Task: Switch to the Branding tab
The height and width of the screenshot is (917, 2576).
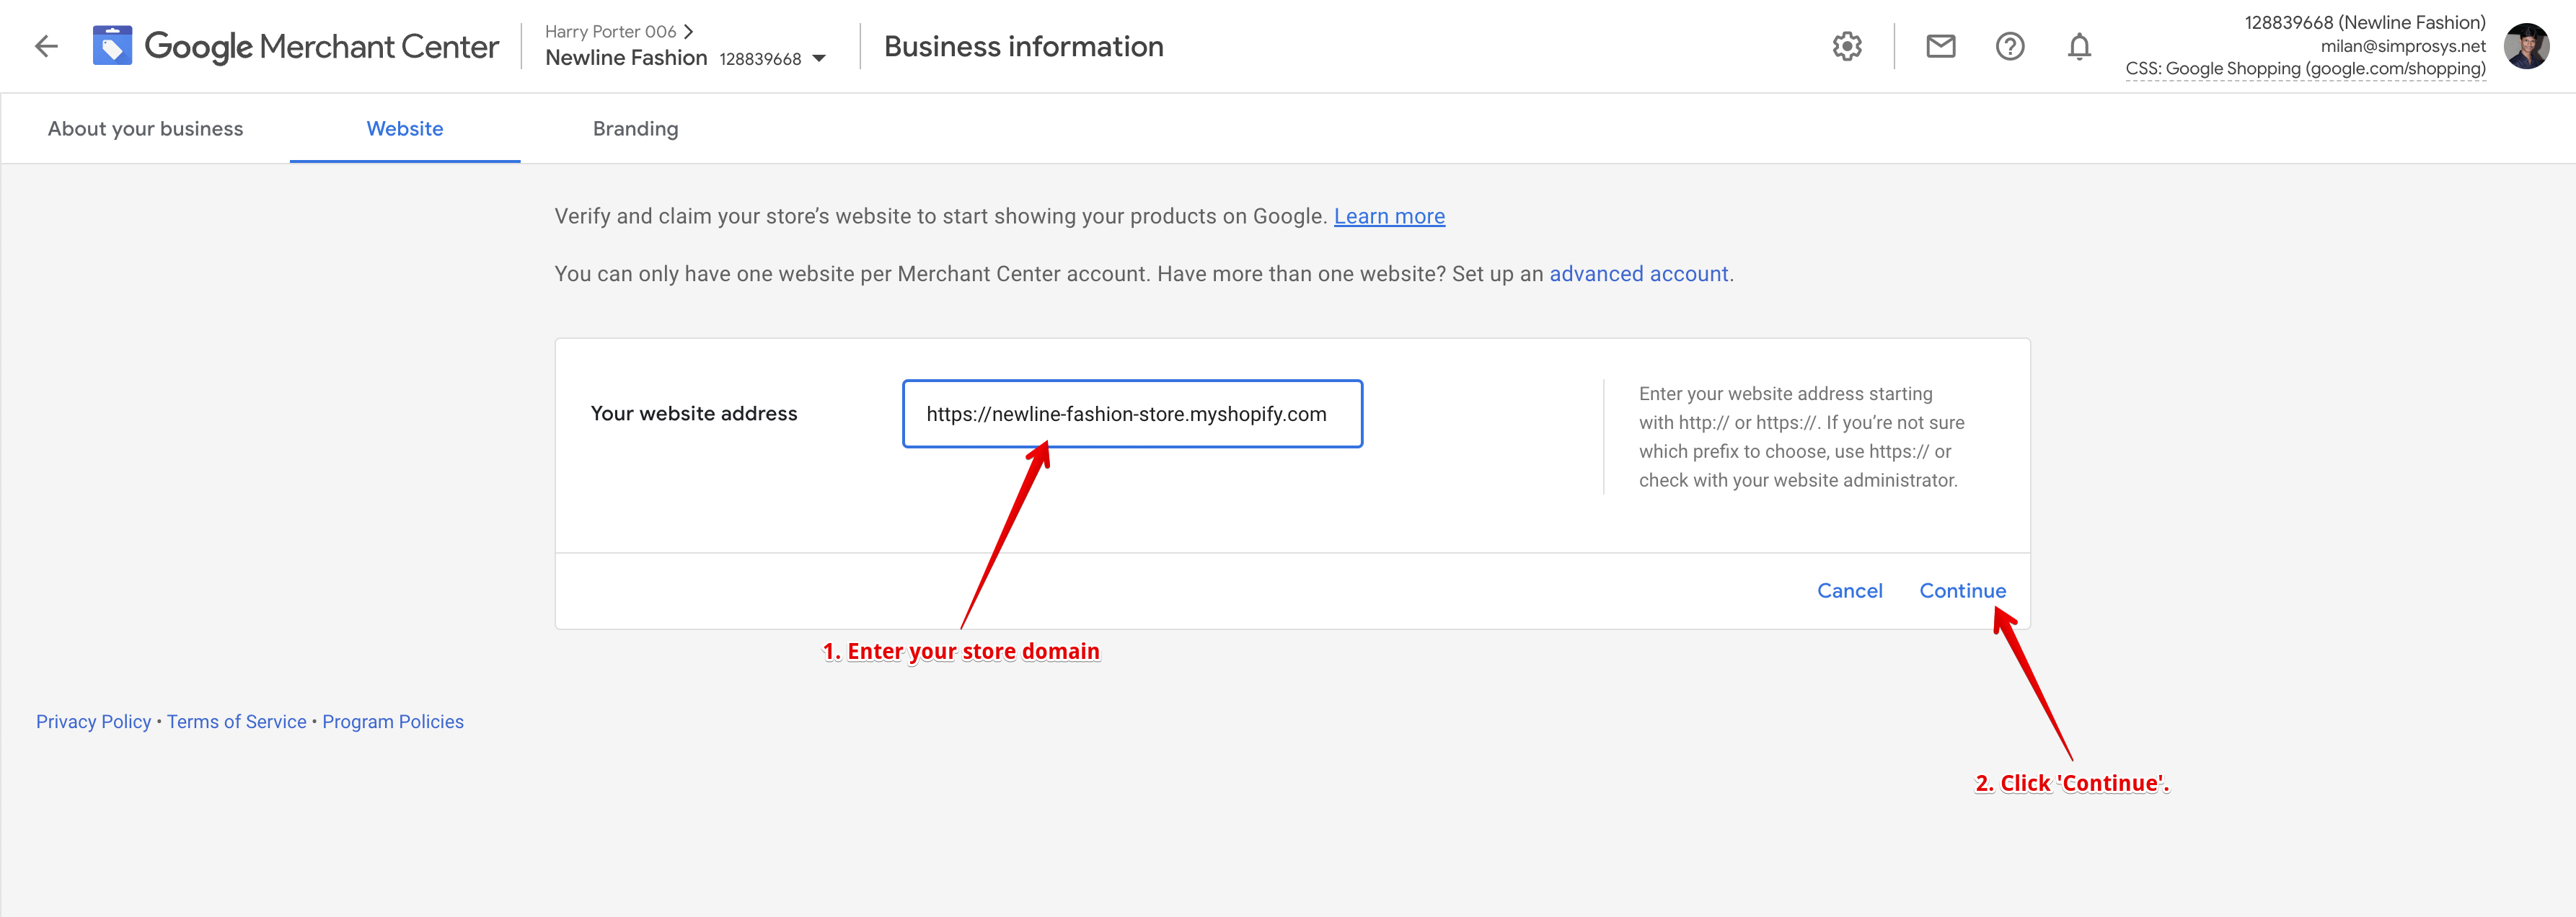Action: pyautogui.click(x=635, y=129)
